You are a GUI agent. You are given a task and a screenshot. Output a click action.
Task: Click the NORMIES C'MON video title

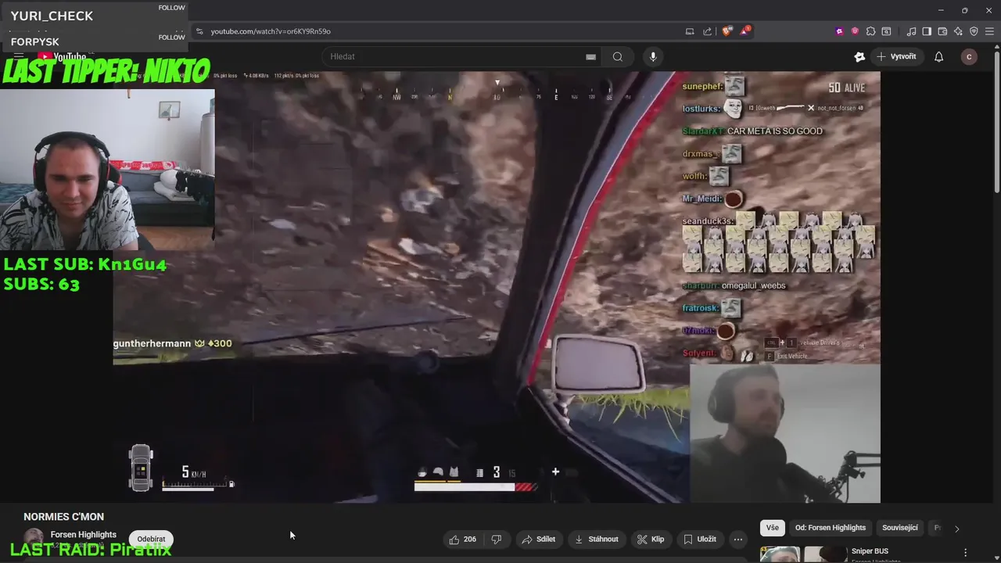pyautogui.click(x=63, y=517)
